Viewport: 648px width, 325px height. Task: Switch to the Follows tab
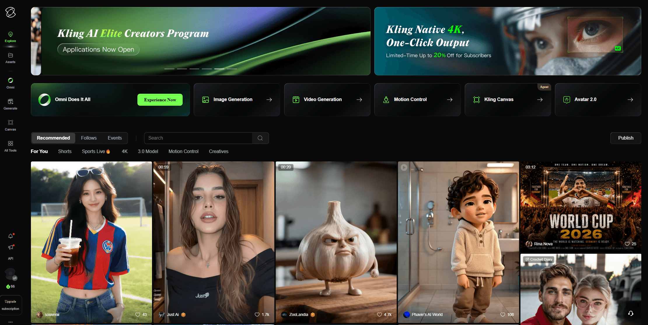pyautogui.click(x=89, y=138)
